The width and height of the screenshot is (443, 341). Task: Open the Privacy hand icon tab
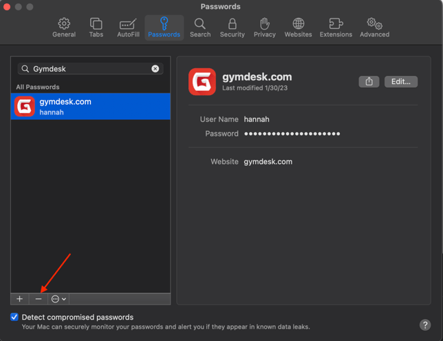(264, 28)
